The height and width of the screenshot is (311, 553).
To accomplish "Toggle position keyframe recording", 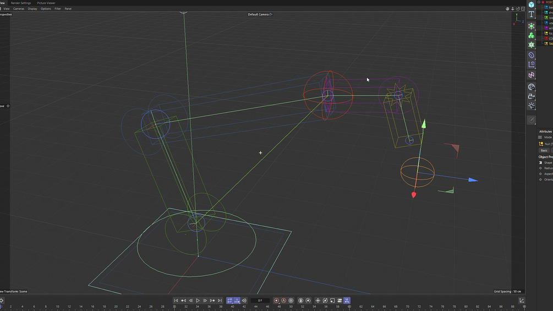I will (x=317, y=301).
